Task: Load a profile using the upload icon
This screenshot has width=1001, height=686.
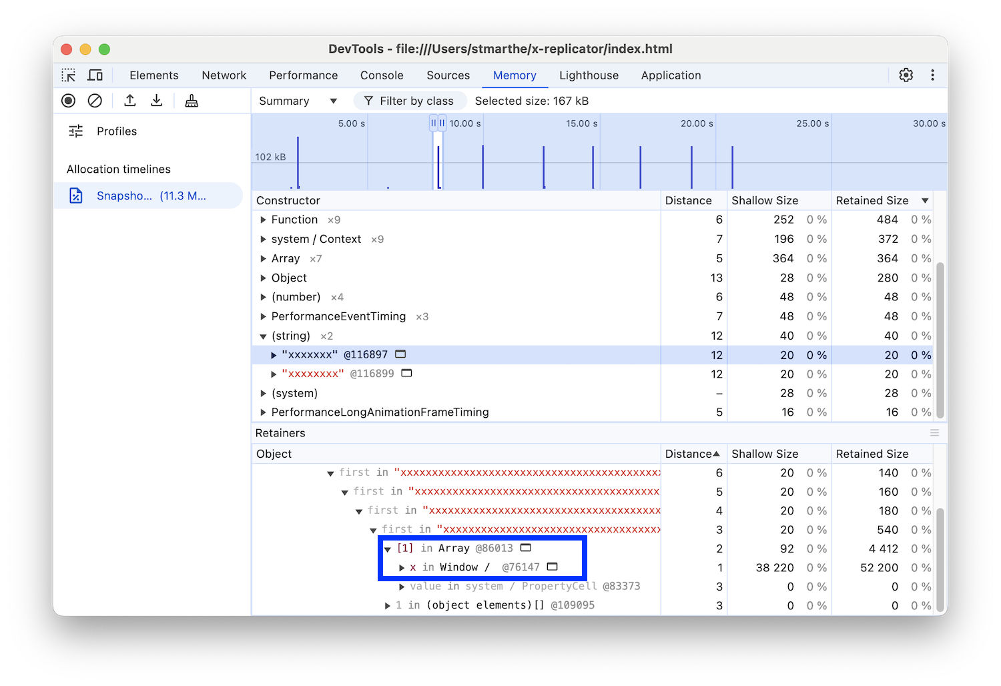Action: (x=129, y=100)
